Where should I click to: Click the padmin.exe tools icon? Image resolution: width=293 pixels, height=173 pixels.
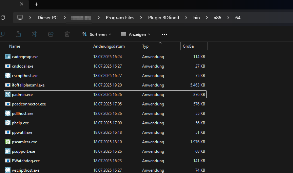8,94
